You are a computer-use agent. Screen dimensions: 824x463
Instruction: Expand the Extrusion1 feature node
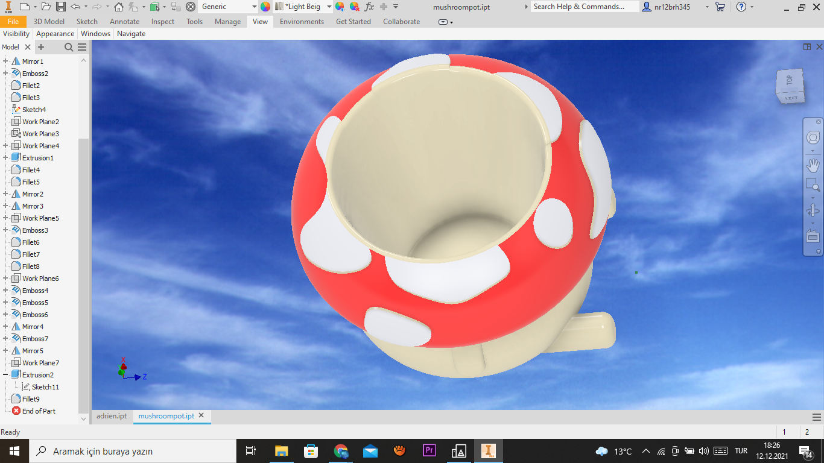(5, 158)
